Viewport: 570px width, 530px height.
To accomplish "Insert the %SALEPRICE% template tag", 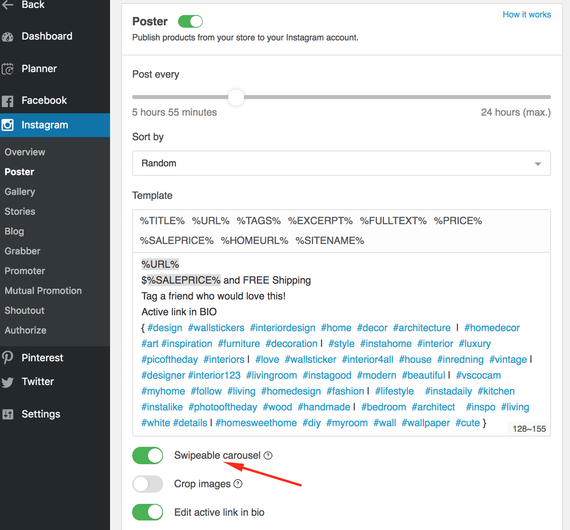I will [177, 240].
